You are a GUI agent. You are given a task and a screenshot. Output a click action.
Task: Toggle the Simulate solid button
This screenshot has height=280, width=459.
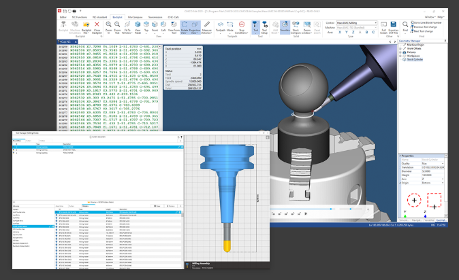coord(285,27)
